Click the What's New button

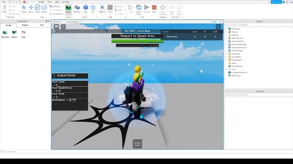click(276, 2)
